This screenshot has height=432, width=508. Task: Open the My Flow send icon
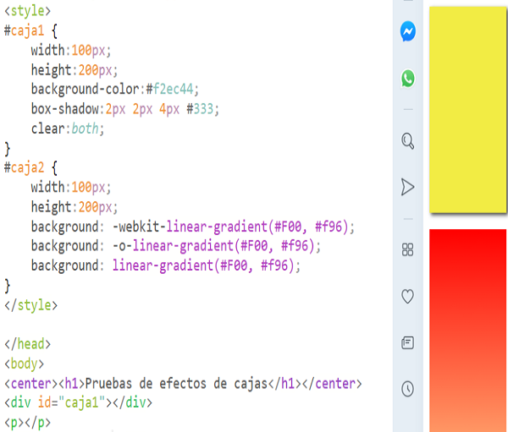click(407, 187)
